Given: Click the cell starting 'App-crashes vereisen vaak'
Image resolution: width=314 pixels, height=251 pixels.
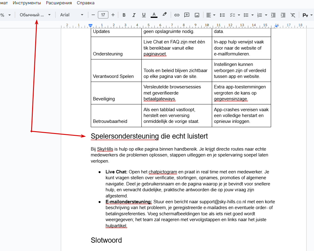Looking at the screenshot, I should (x=241, y=115).
